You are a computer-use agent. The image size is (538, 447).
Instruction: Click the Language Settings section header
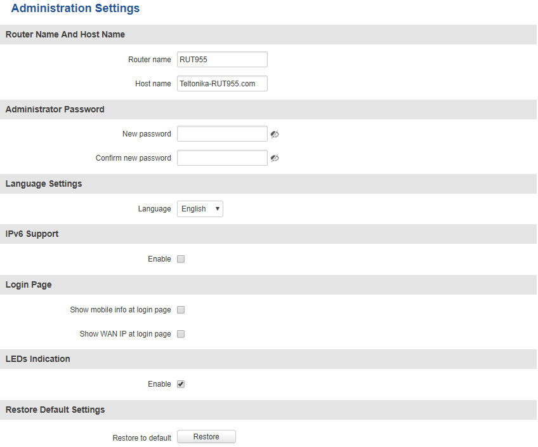click(x=44, y=183)
